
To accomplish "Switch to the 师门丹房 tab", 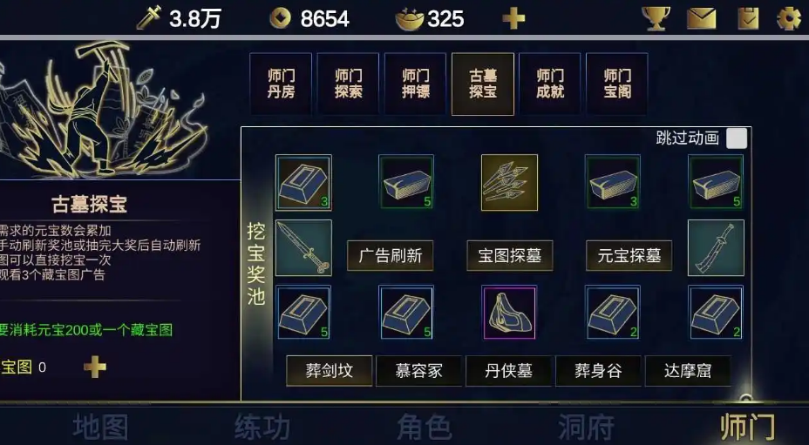I will point(281,84).
